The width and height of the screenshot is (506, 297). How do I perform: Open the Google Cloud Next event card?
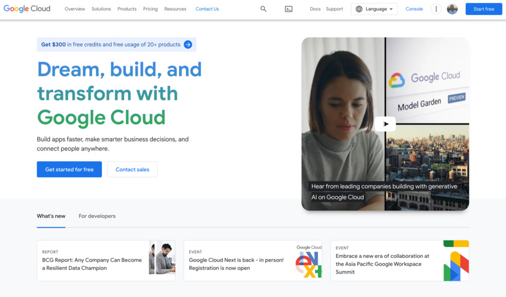(253, 260)
